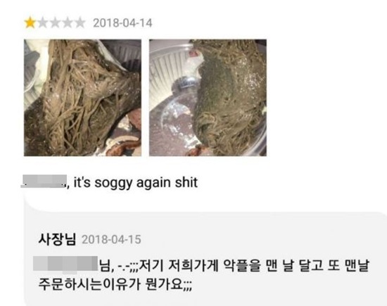Click the third gray rating star
The height and width of the screenshot is (306, 387).
click(x=55, y=23)
